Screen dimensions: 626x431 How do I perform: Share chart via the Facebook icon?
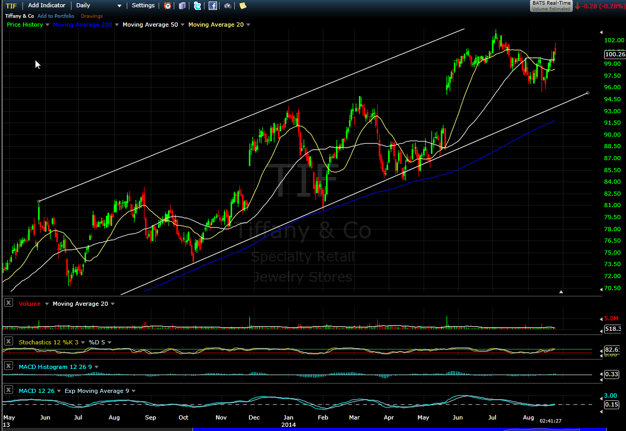point(213,6)
